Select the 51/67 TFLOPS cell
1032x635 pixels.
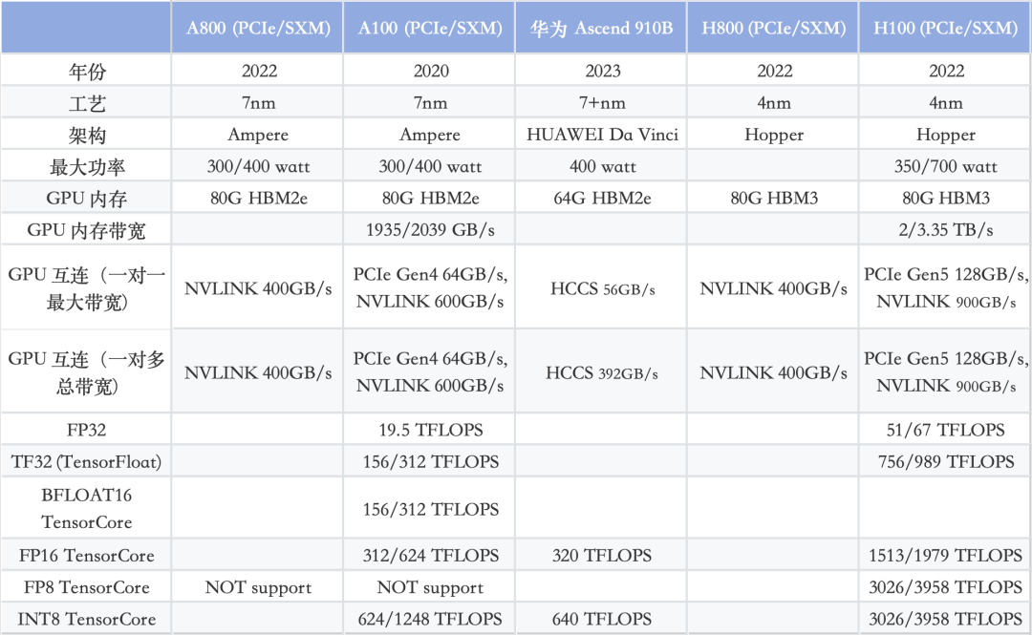(x=946, y=430)
